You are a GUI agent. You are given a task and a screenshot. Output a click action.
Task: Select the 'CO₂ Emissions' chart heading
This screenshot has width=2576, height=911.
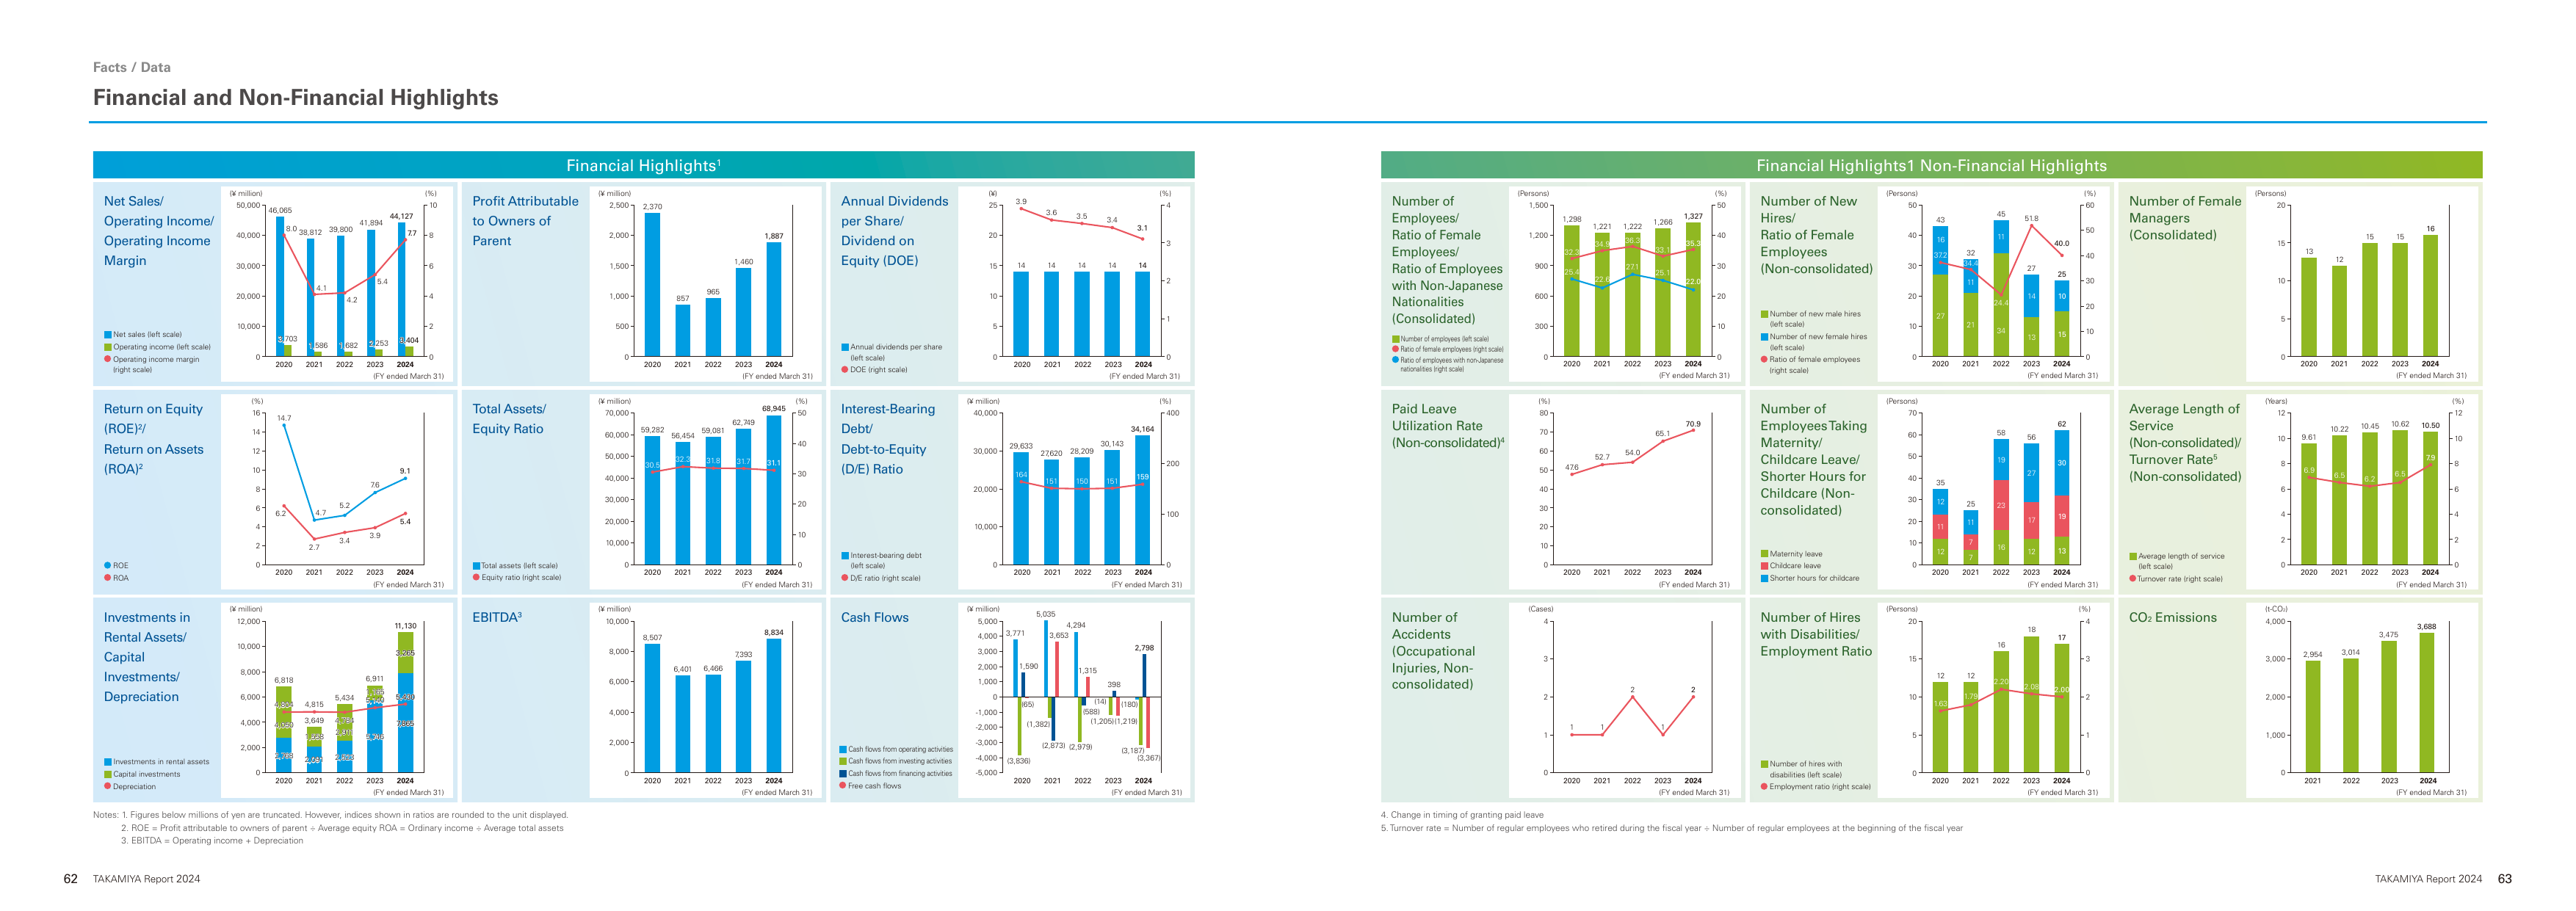click(x=2172, y=617)
